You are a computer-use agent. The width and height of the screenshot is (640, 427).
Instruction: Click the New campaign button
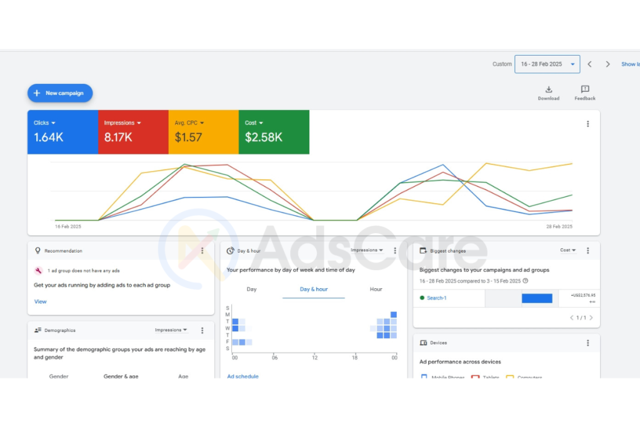coord(60,93)
